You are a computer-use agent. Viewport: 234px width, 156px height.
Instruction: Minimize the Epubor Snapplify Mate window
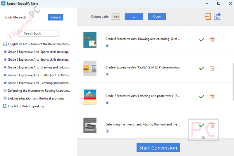[x=207, y=4]
